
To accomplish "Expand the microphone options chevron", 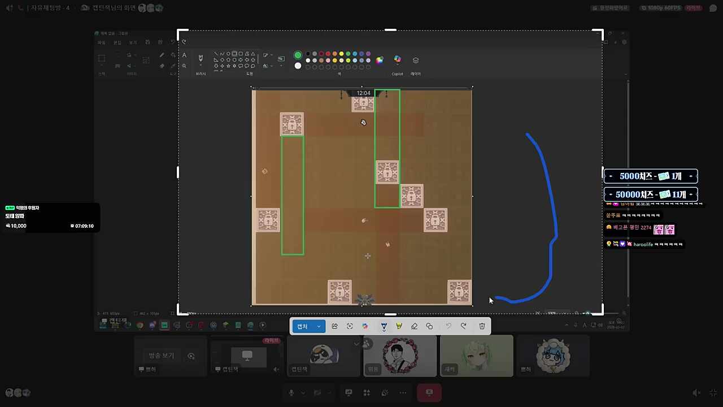I will pos(303,393).
